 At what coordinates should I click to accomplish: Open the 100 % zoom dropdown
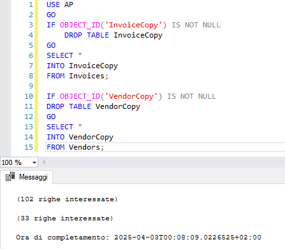tap(34, 162)
